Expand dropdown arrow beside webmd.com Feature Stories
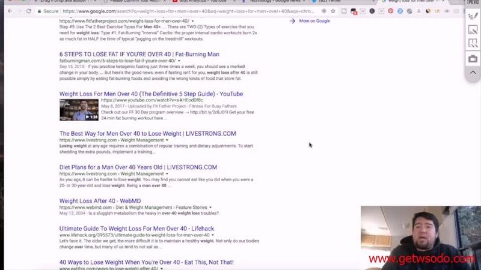 [210, 208]
